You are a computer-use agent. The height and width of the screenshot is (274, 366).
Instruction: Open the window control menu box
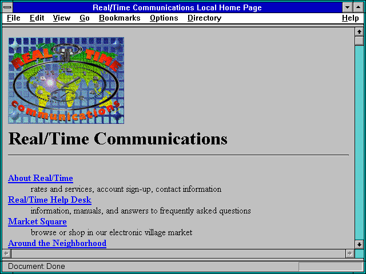[7, 7]
